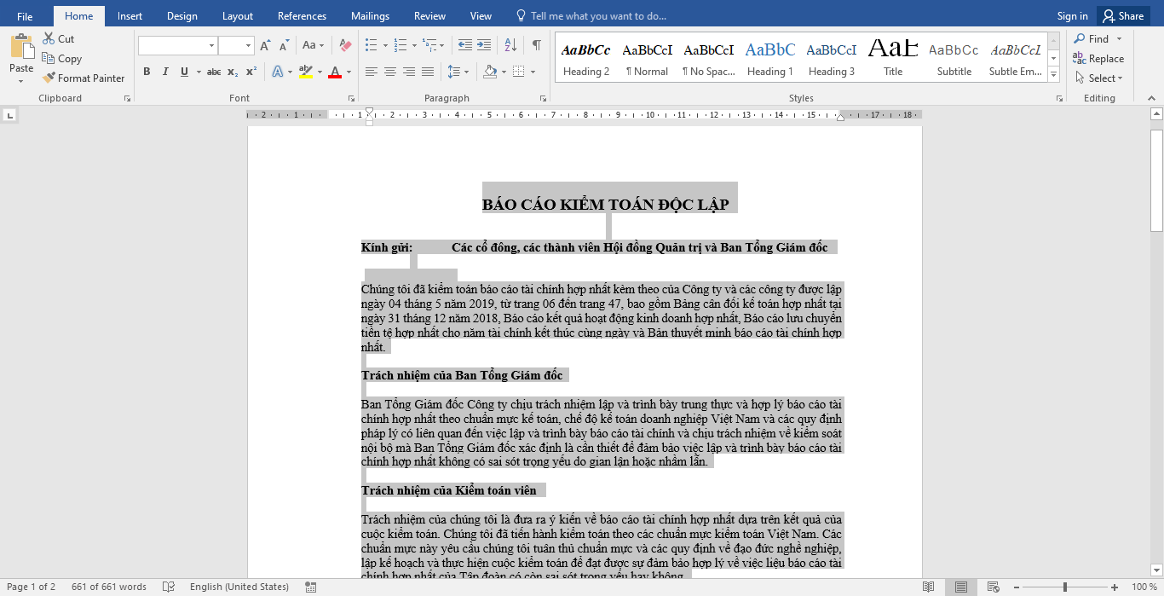The height and width of the screenshot is (596, 1164).
Task: Click the Borders icon
Action: pyautogui.click(x=519, y=72)
